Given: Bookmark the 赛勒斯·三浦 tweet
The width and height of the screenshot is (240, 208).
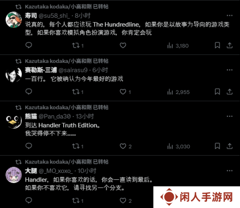Looking at the screenshot, I should (x=217, y=92).
